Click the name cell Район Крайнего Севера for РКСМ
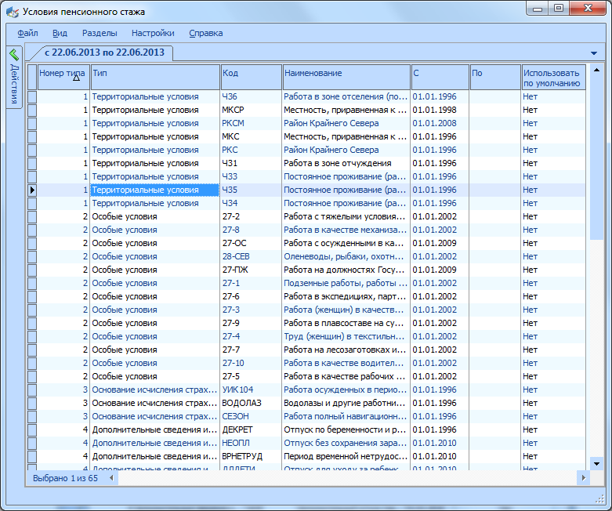 (x=346, y=123)
